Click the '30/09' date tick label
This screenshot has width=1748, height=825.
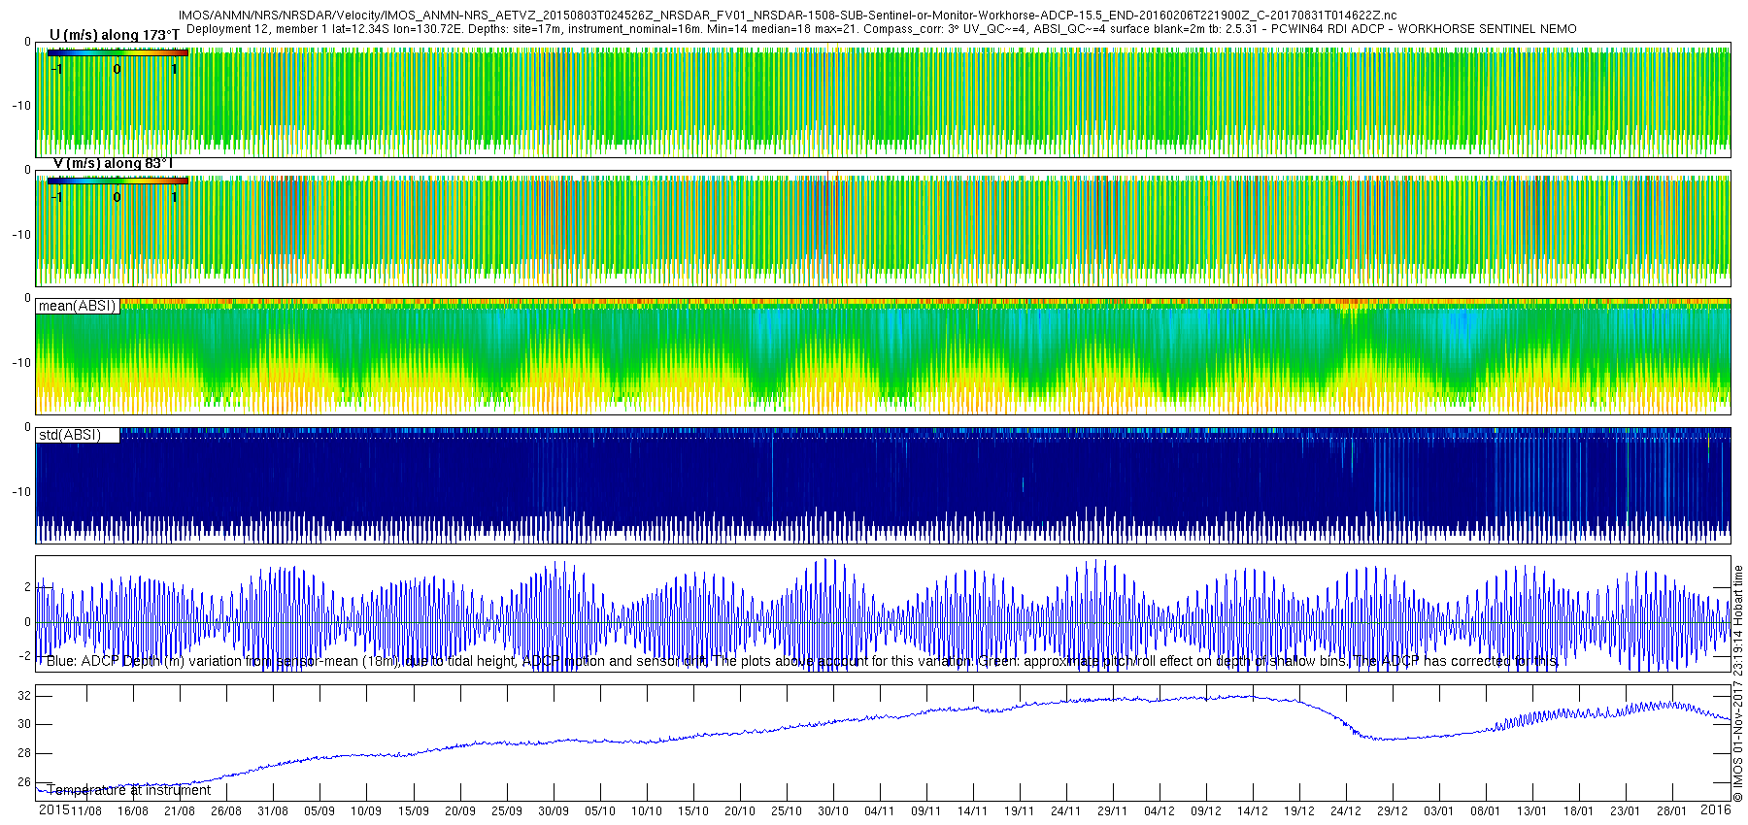[x=553, y=811]
